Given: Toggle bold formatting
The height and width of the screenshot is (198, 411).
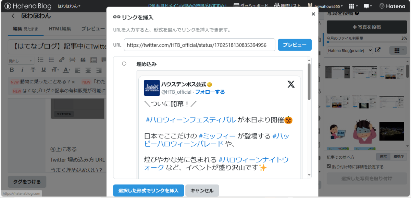Looking at the screenshot, I should click(x=12, y=70).
